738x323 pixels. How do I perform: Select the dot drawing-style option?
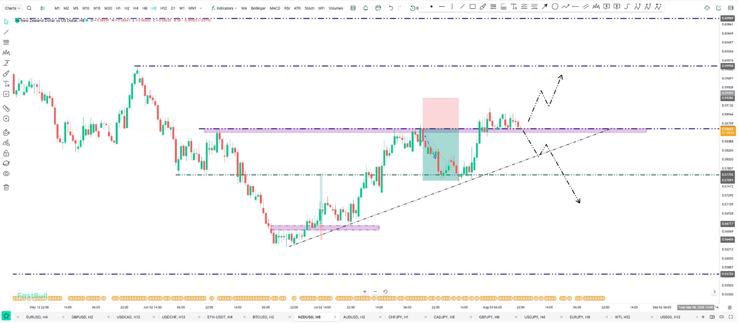(x=432, y=7)
